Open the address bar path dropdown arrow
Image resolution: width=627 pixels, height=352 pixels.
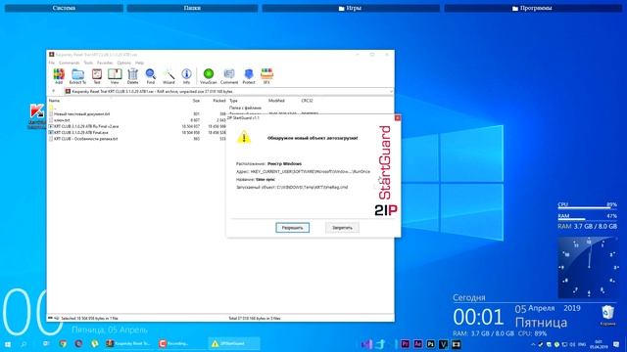[x=391, y=91]
